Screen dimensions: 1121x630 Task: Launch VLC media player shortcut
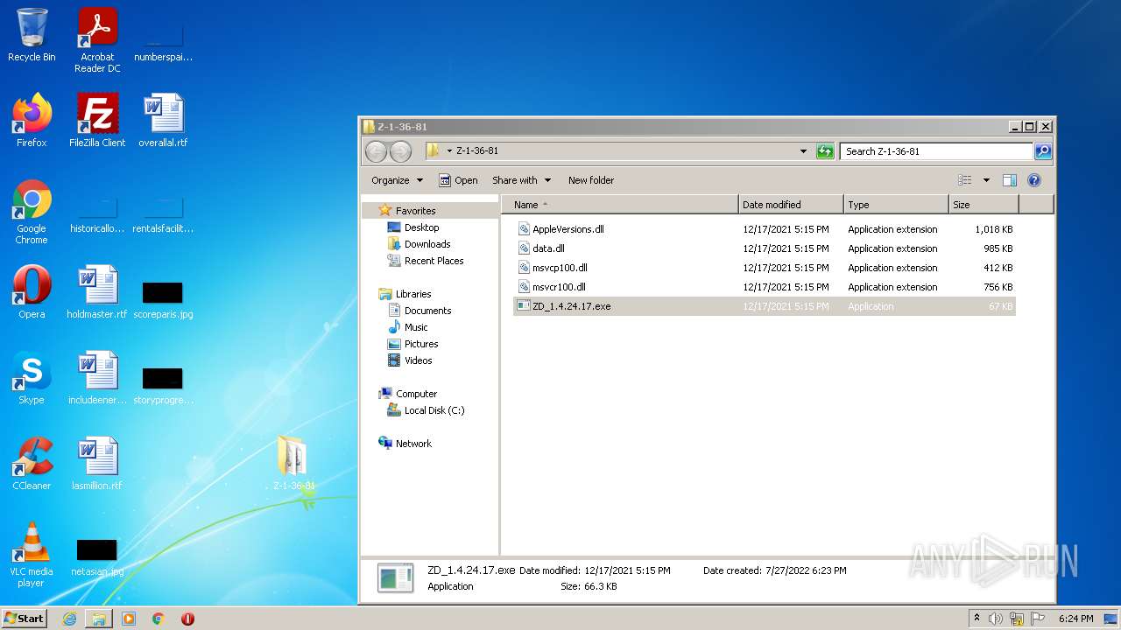pos(32,555)
